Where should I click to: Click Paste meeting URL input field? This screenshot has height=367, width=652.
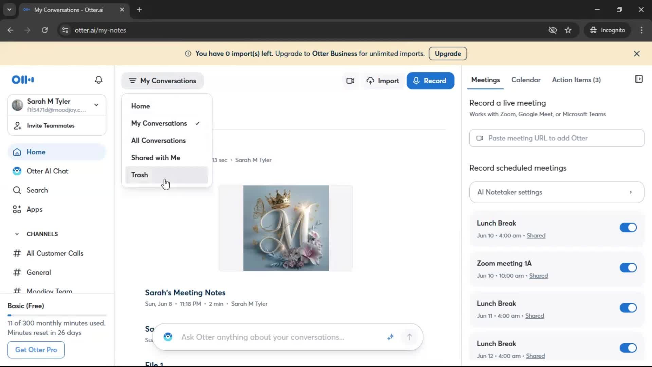tap(557, 138)
